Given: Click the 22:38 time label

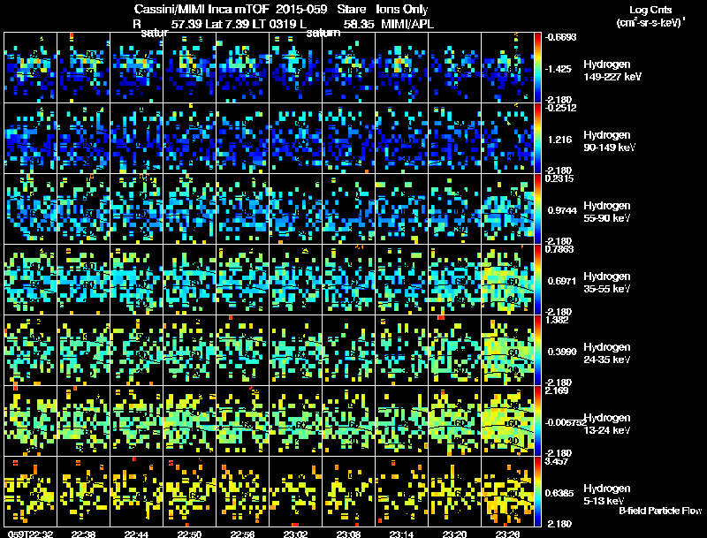Looking at the screenshot, I should tap(83, 534).
